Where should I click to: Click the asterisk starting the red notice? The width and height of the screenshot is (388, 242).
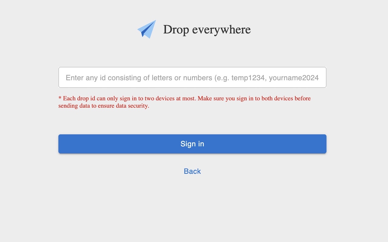(59, 98)
